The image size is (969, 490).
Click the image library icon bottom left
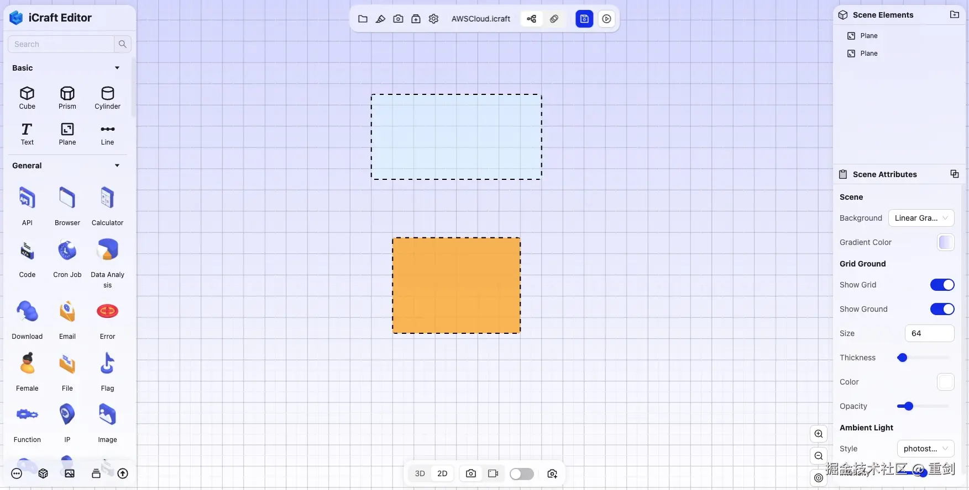70,473
